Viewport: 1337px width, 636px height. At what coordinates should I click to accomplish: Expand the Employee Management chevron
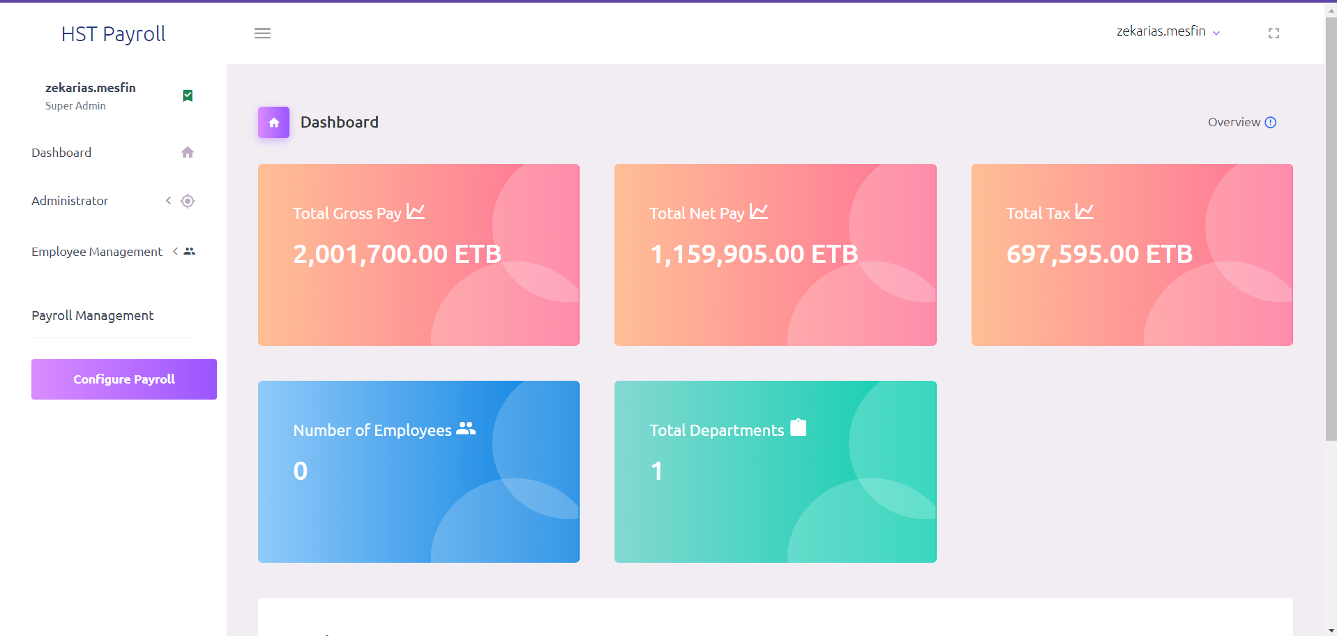[175, 251]
